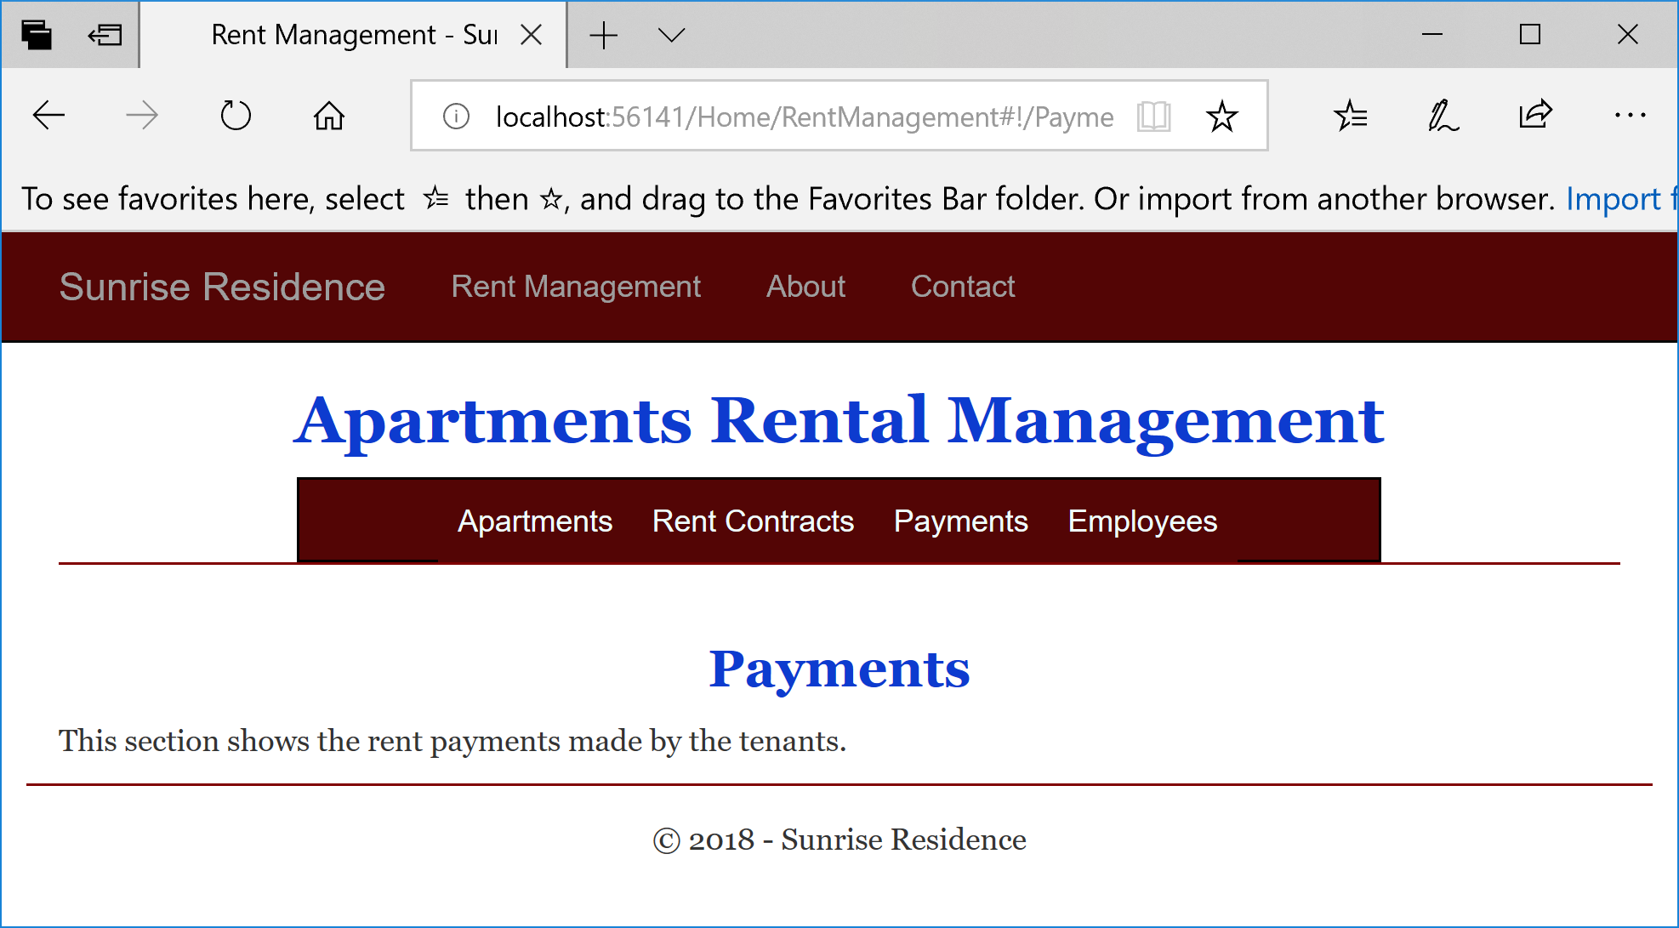Switch to Rent Contracts section

click(x=753, y=521)
